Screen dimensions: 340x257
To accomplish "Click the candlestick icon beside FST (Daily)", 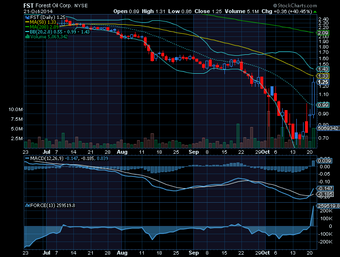I will 27,17.
